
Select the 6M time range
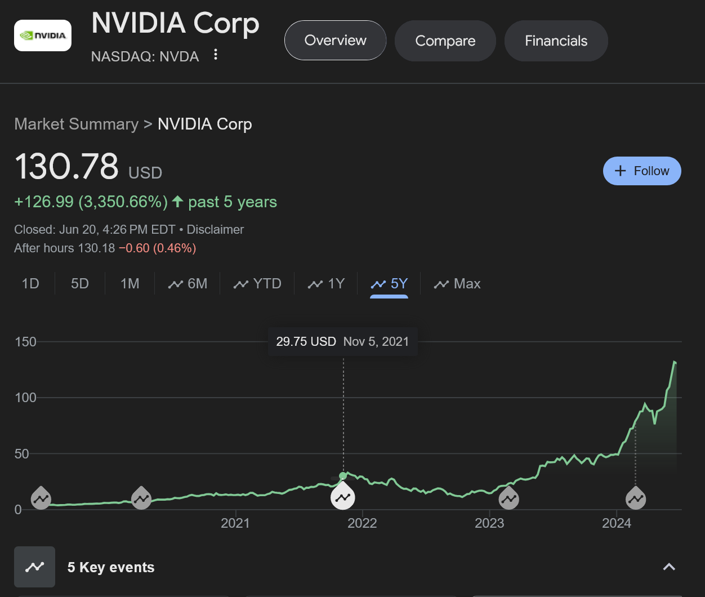tap(188, 284)
